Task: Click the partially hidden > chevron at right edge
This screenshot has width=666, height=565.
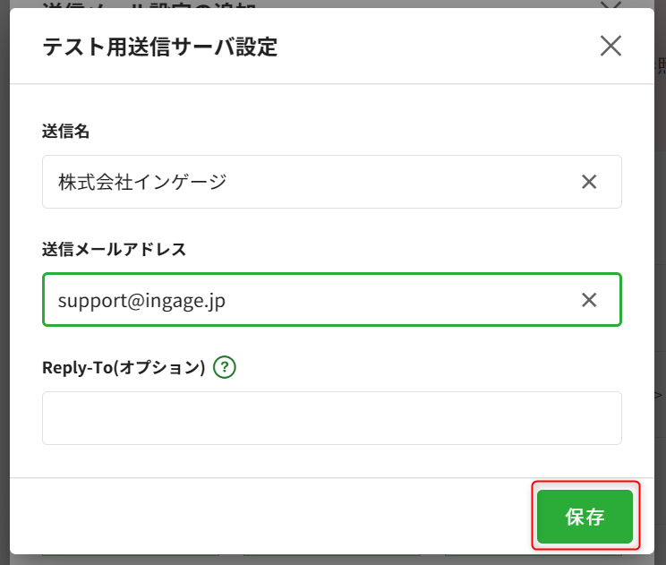Action: tap(658, 395)
